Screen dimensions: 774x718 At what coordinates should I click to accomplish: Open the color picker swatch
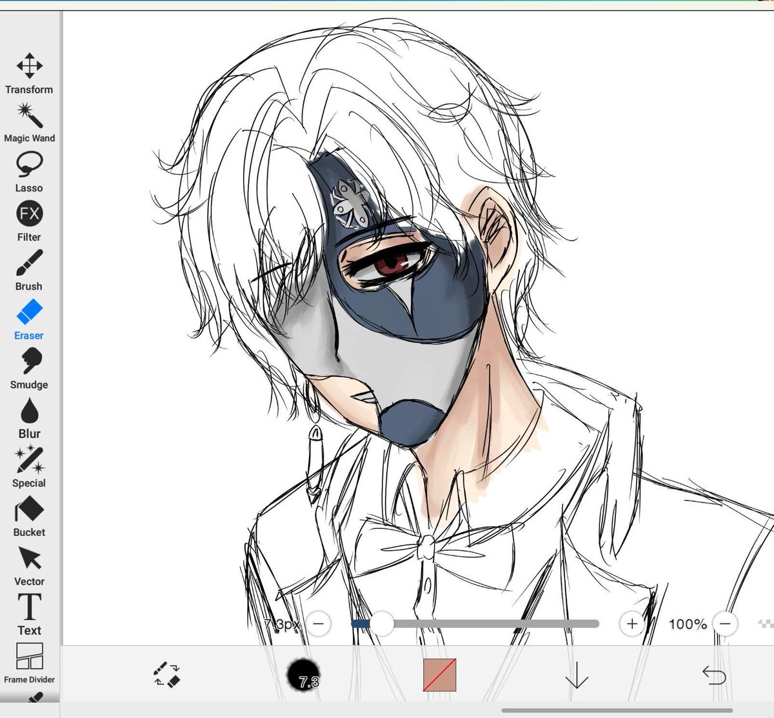(440, 675)
